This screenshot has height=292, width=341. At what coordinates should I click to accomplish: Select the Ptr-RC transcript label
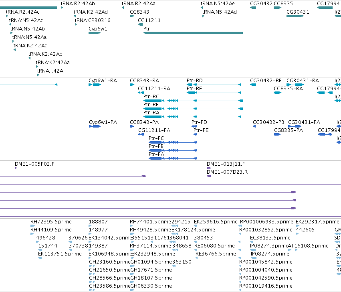[x=151, y=97]
